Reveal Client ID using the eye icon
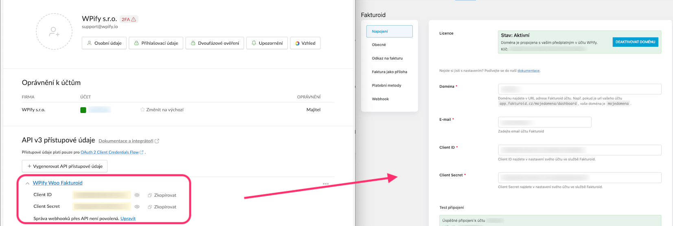The height and width of the screenshot is (226, 673). click(137, 195)
